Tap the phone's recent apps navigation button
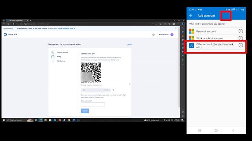Image resolution: width=252 pixels, height=141 pixels. [200, 130]
